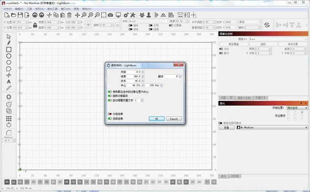Screen dimensions: 310x192
Task: Choose the Ellipse drawing tool
Action: (9, 56)
